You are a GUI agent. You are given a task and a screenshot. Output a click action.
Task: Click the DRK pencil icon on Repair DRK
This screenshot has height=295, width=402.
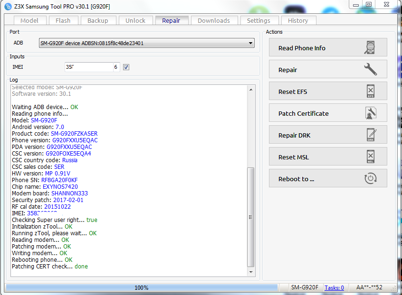[372, 135]
